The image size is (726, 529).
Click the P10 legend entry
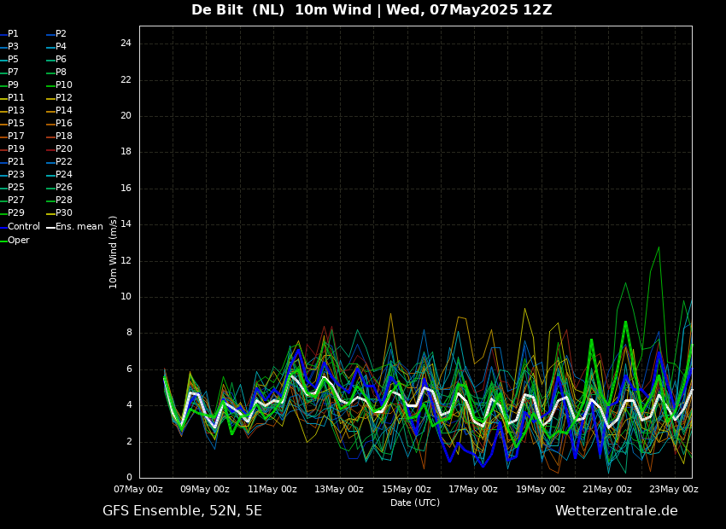click(59, 85)
